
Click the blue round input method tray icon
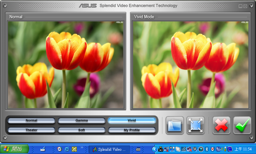coord(218,149)
